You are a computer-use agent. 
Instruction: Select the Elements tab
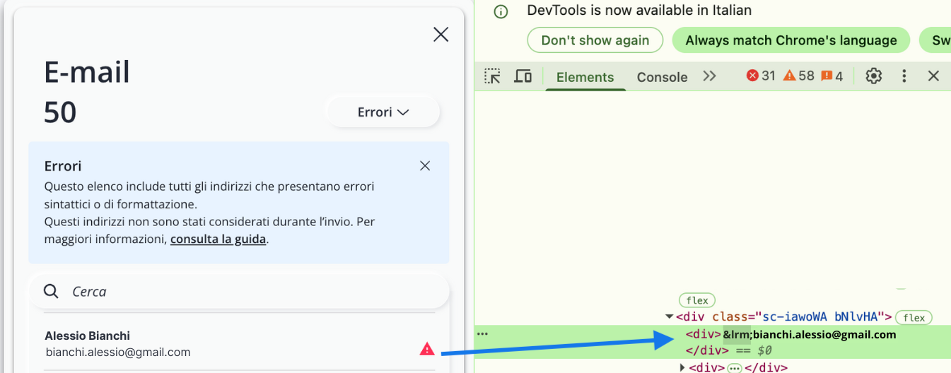[585, 77]
